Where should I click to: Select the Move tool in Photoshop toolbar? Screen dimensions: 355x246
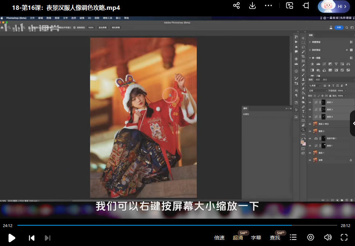(x=303, y=38)
